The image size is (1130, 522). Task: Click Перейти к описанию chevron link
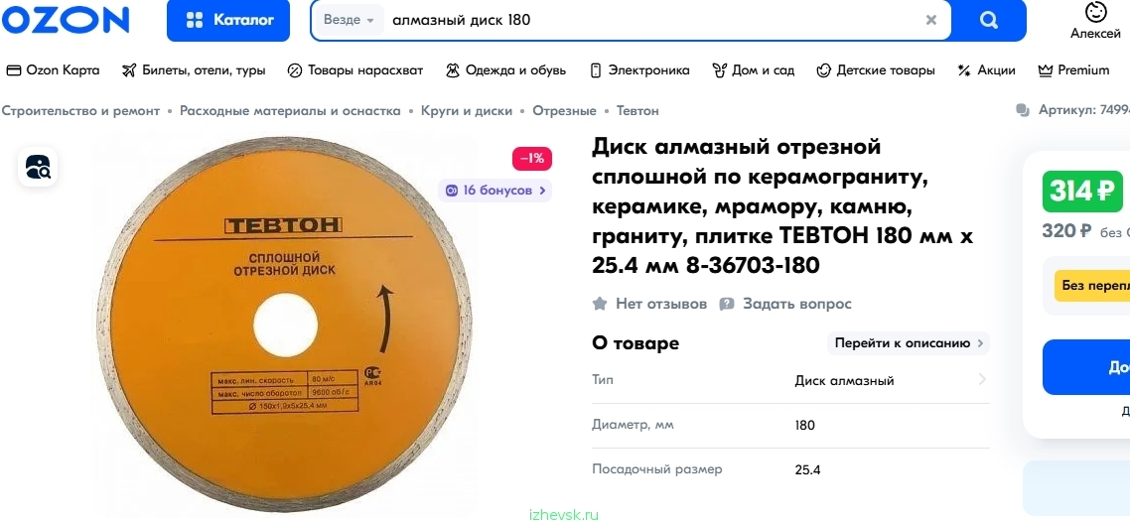pos(908,343)
